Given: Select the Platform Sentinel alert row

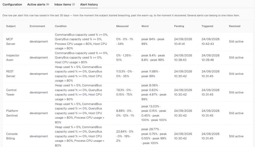Looking at the screenshot, I should (x=128, y=113).
